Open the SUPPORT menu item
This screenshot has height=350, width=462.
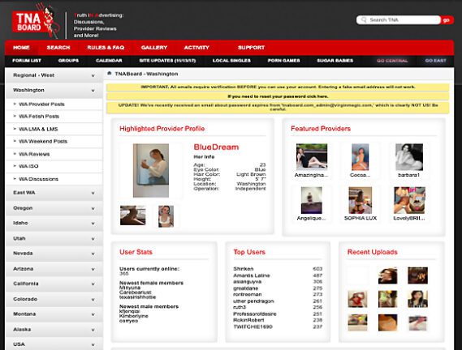[251, 47]
